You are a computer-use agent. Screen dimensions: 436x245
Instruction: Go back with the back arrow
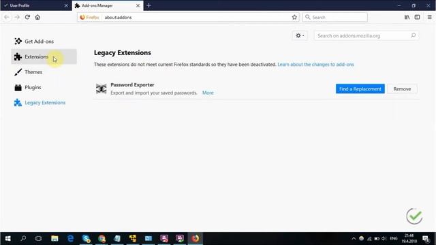click(7, 17)
